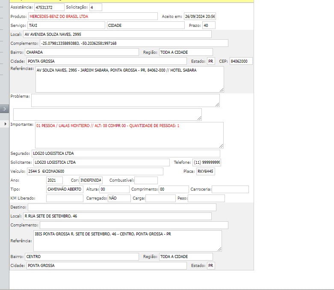Click Referências textarea with HOTEL SABARA
334x290 pixels.
click(x=130, y=79)
